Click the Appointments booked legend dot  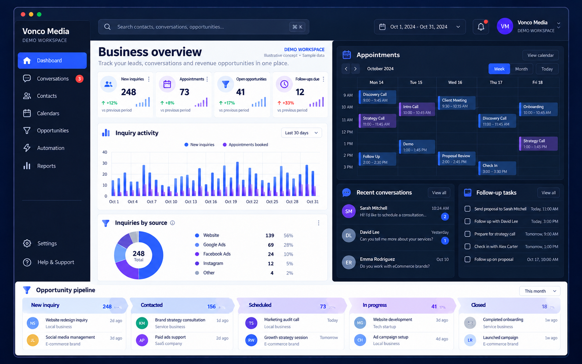(x=225, y=145)
